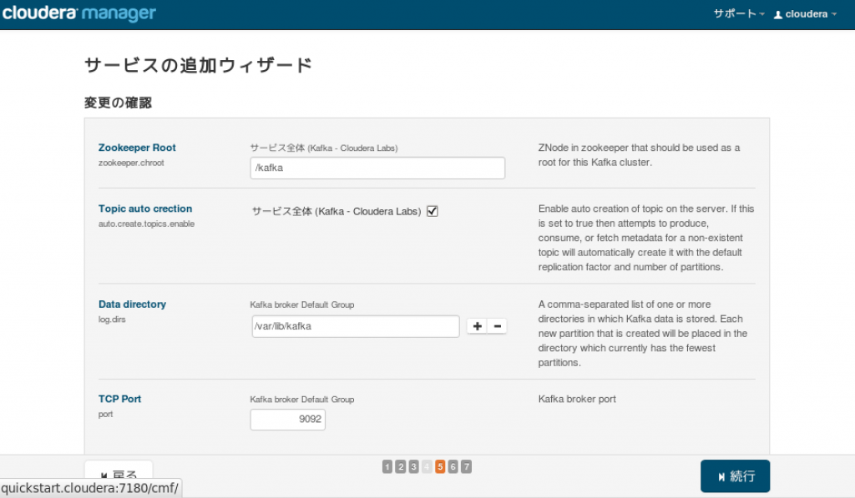Click the 変更の確認 section heading
855x498 pixels.
point(118,103)
